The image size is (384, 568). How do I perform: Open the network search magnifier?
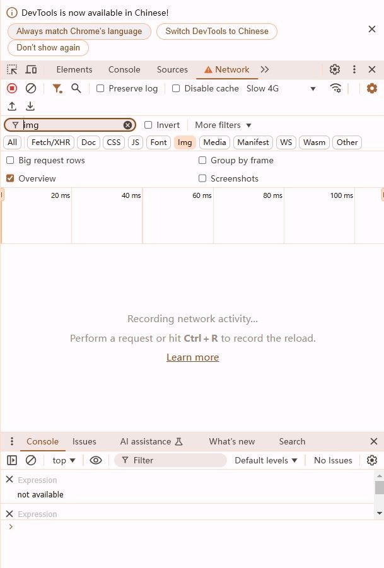(76, 88)
